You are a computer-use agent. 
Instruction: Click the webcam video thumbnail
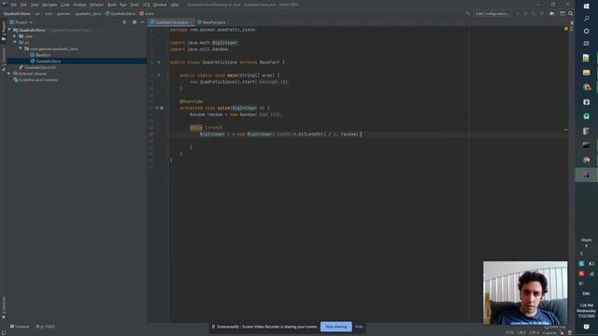[x=525, y=292]
